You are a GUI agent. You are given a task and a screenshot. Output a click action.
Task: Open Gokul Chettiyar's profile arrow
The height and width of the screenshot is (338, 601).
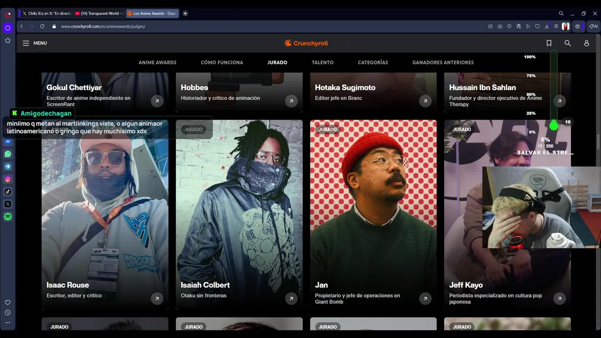pyautogui.click(x=157, y=101)
